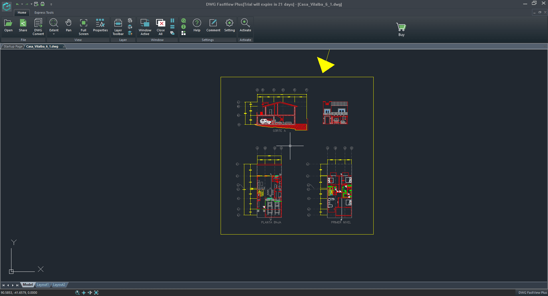Jump to the last layout tab arrow
Screen dimensions: 548x296
click(x=17, y=285)
